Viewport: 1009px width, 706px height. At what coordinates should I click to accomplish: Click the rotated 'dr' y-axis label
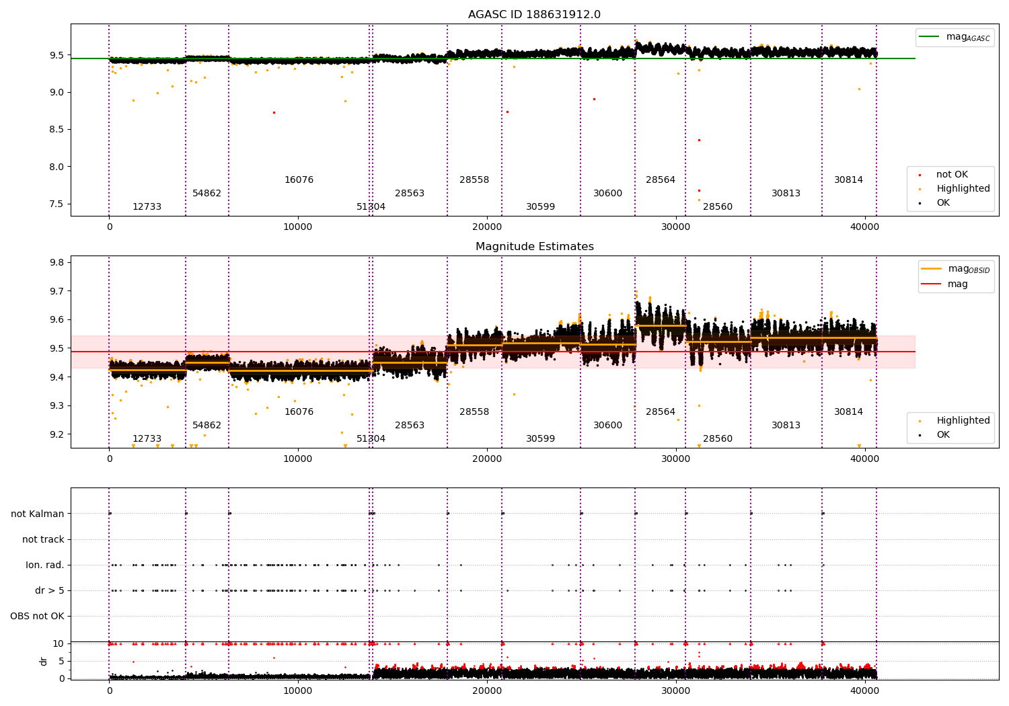44,661
